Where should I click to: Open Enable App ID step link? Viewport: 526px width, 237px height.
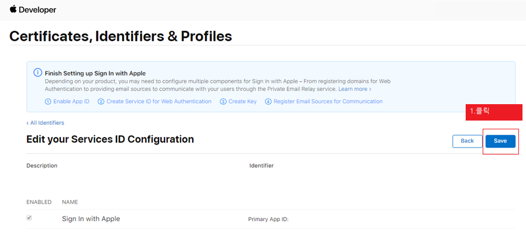tap(71, 101)
